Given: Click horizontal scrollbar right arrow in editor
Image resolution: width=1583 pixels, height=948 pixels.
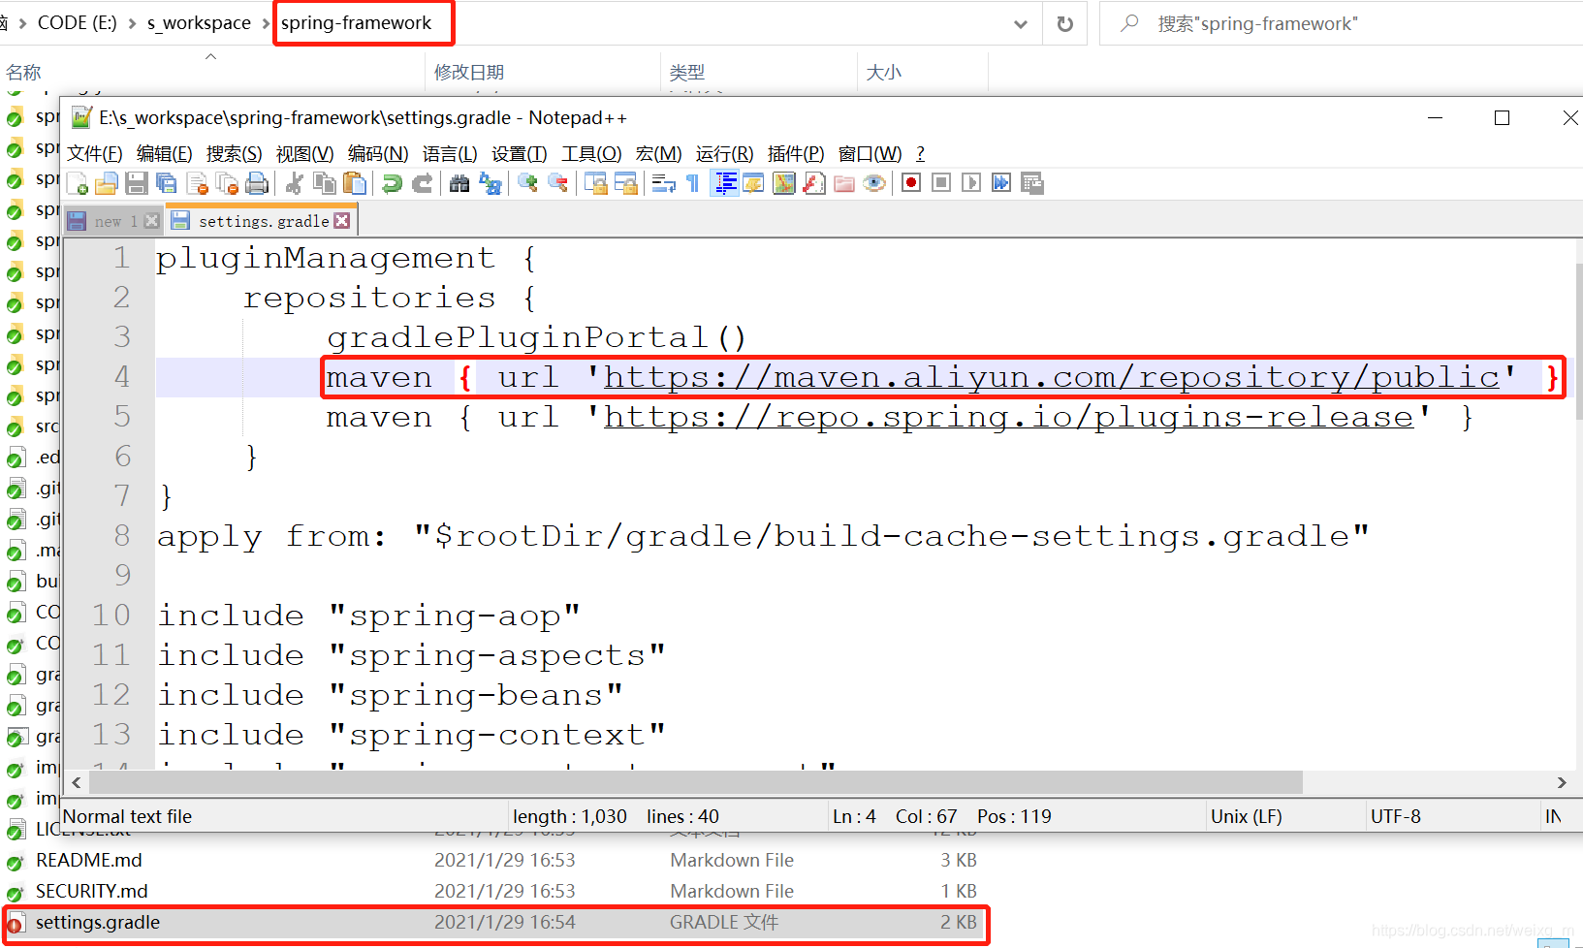Looking at the screenshot, I should tap(1562, 782).
